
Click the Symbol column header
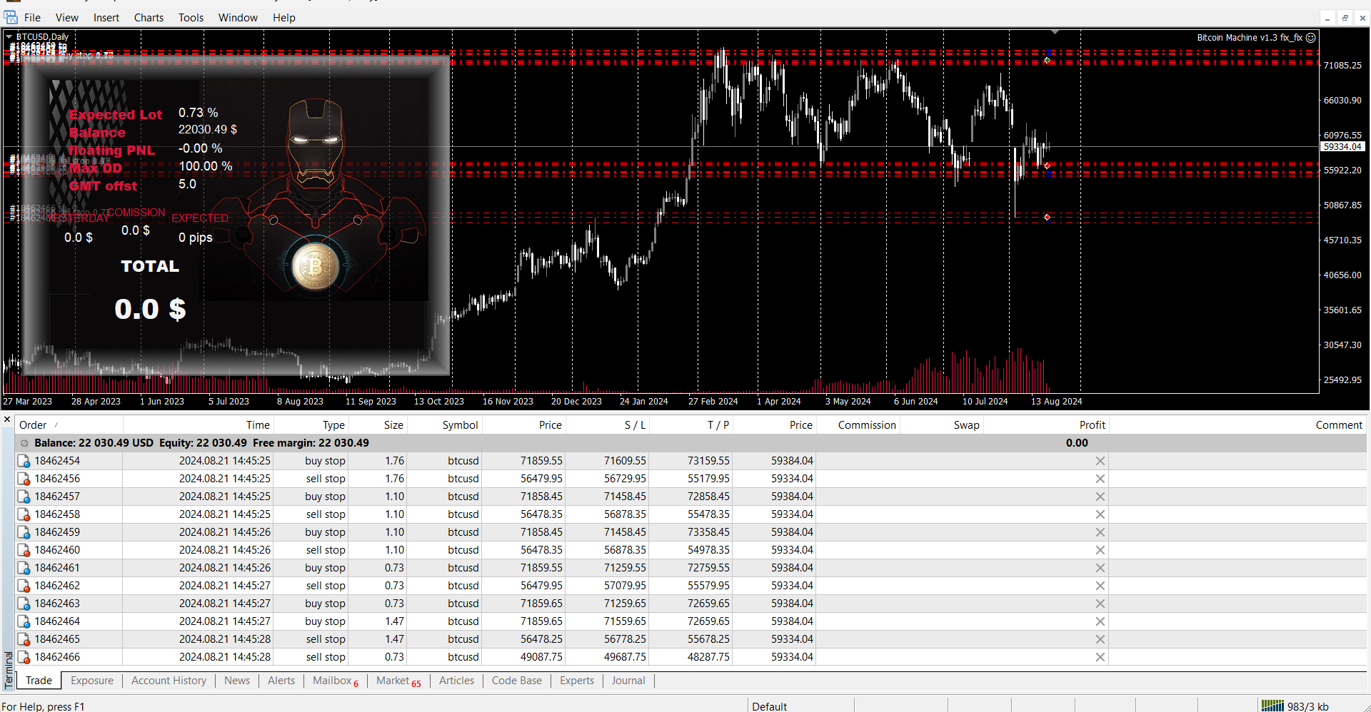coord(460,425)
